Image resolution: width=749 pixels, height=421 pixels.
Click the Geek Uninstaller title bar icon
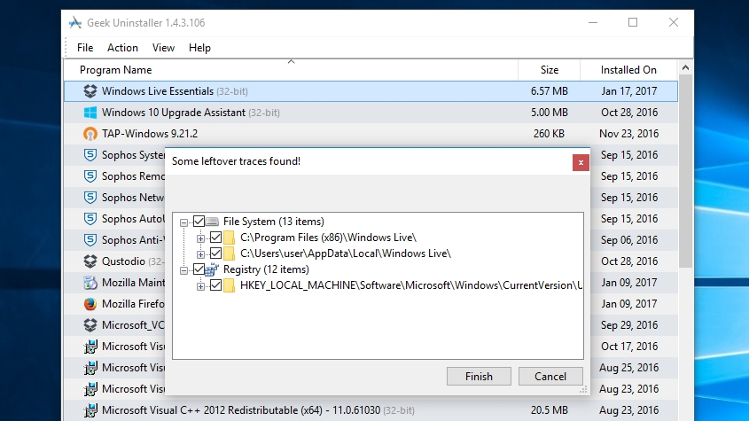pos(75,22)
